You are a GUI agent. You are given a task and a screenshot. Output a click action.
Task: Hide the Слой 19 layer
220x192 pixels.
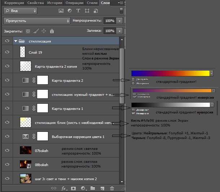click(7, 52)
